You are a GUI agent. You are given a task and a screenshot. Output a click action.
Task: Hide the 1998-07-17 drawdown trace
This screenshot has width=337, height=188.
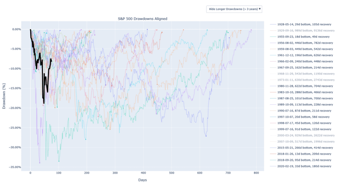click(301, 123)
